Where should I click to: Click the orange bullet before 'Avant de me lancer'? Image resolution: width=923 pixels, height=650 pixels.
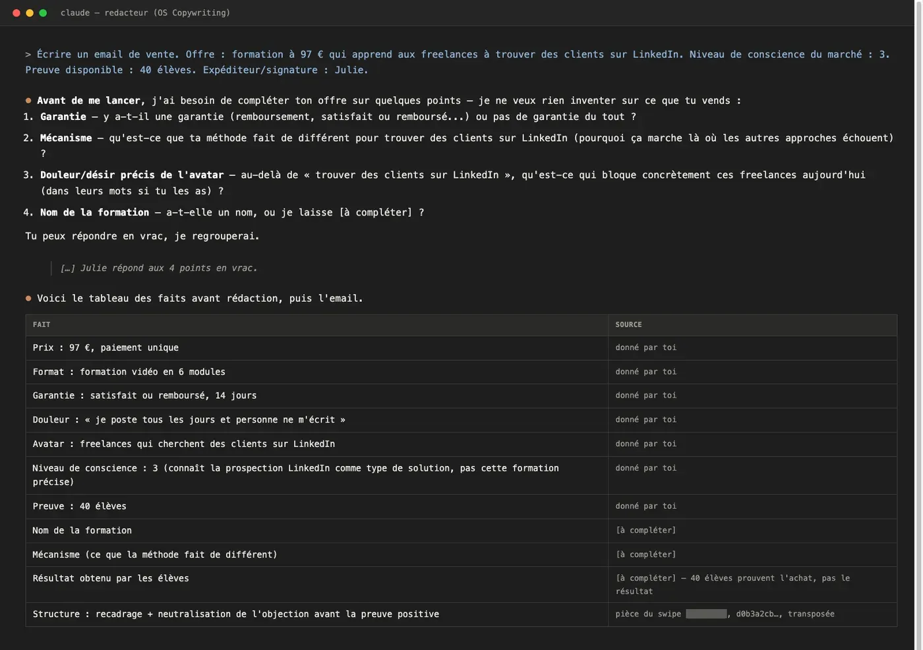click(28, 101)
